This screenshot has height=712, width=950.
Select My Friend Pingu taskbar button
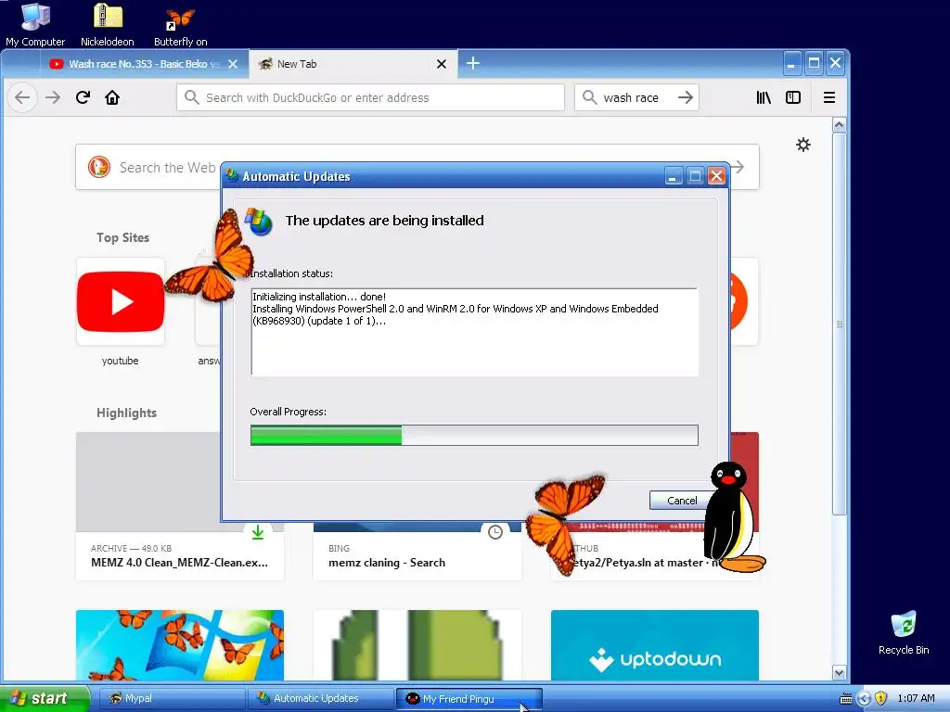tap(469, 698)
